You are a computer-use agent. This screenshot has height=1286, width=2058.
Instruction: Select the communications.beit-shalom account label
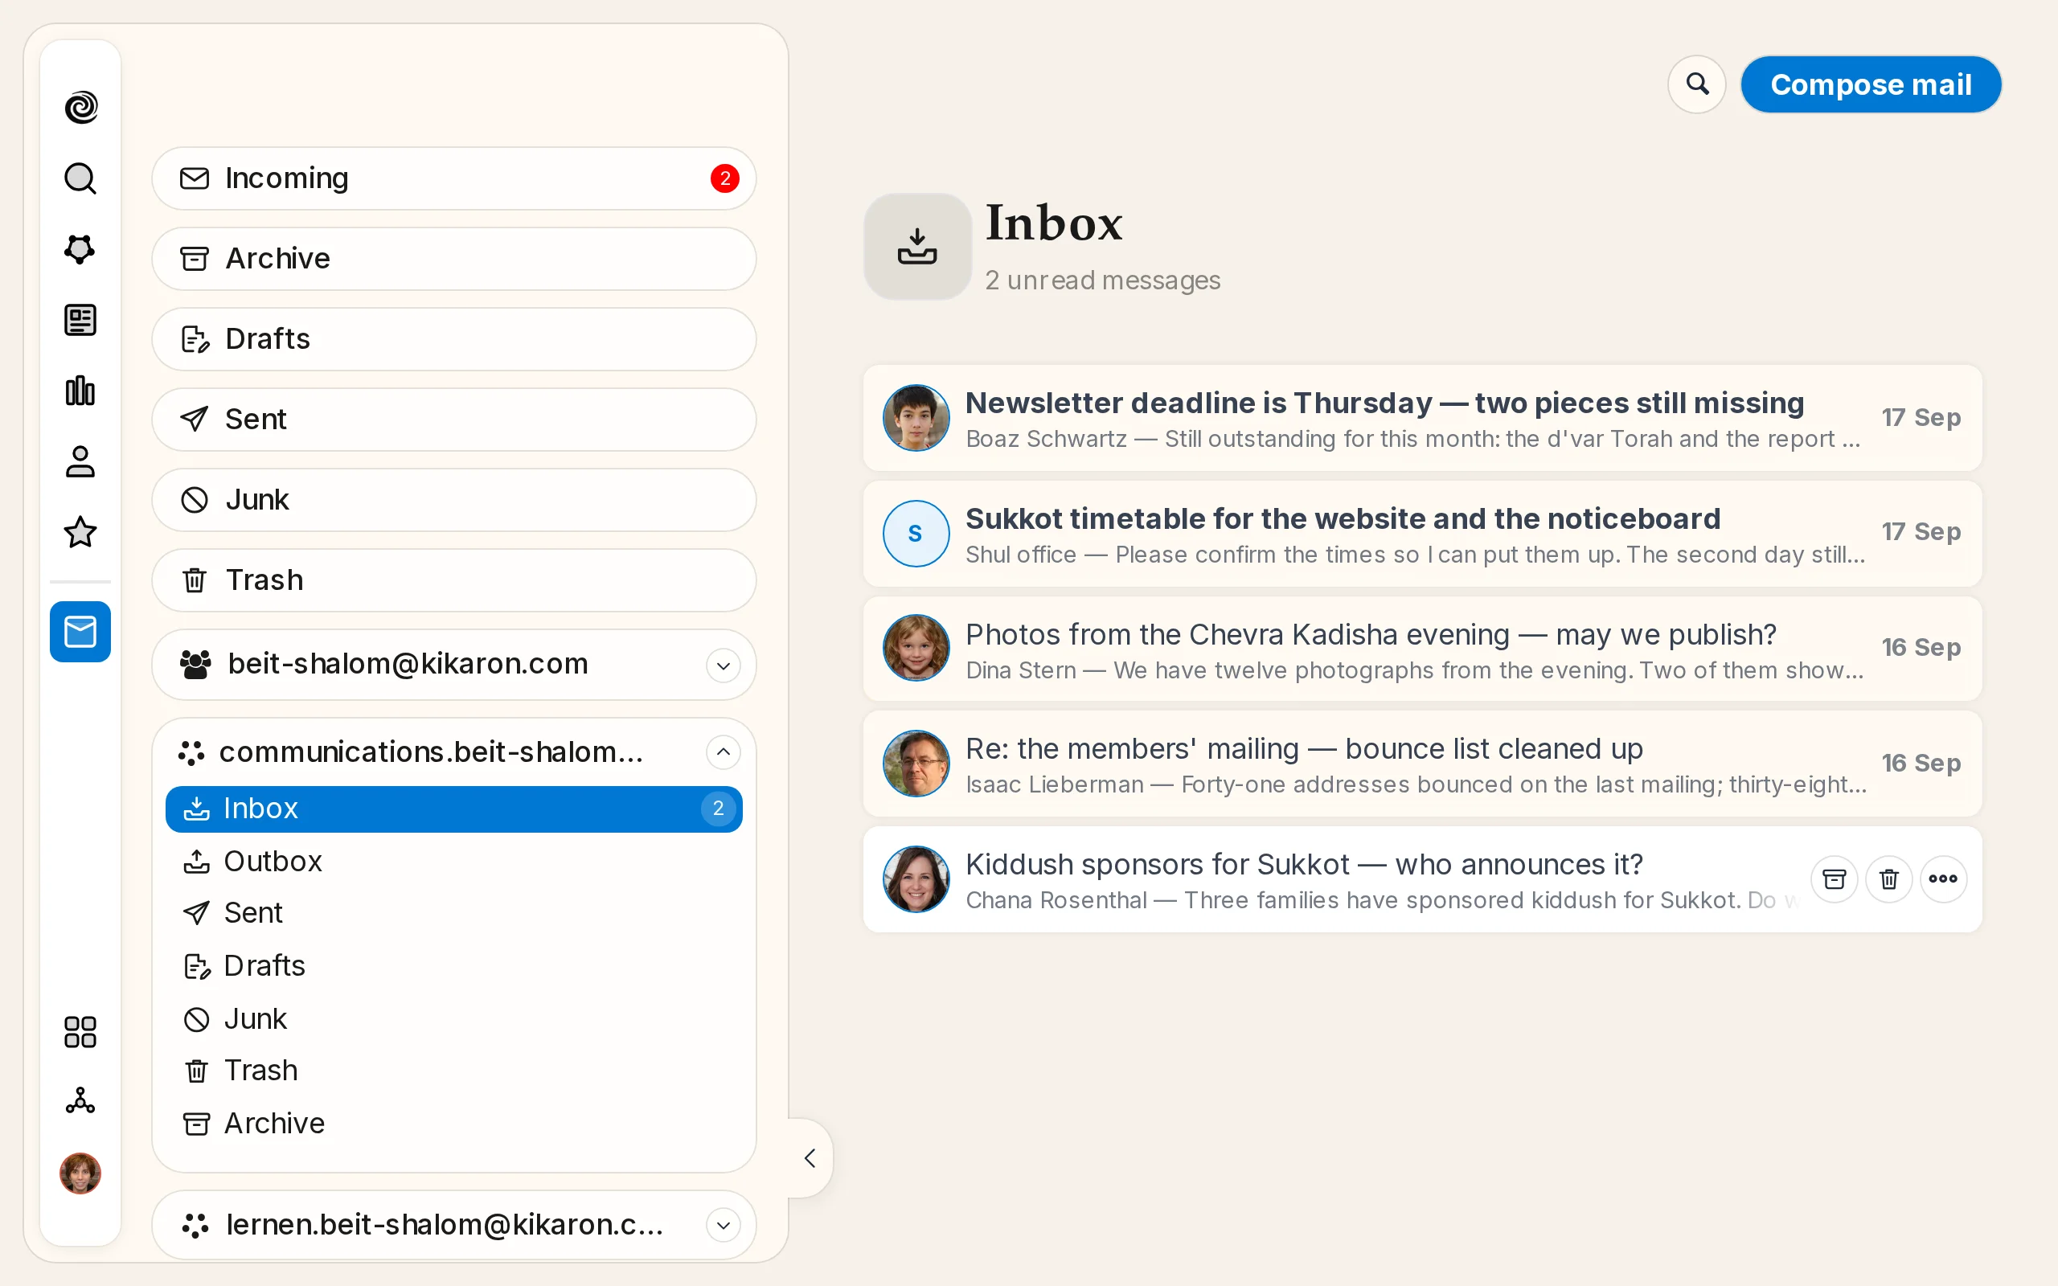pyautogui.click(x=431, y=753)
